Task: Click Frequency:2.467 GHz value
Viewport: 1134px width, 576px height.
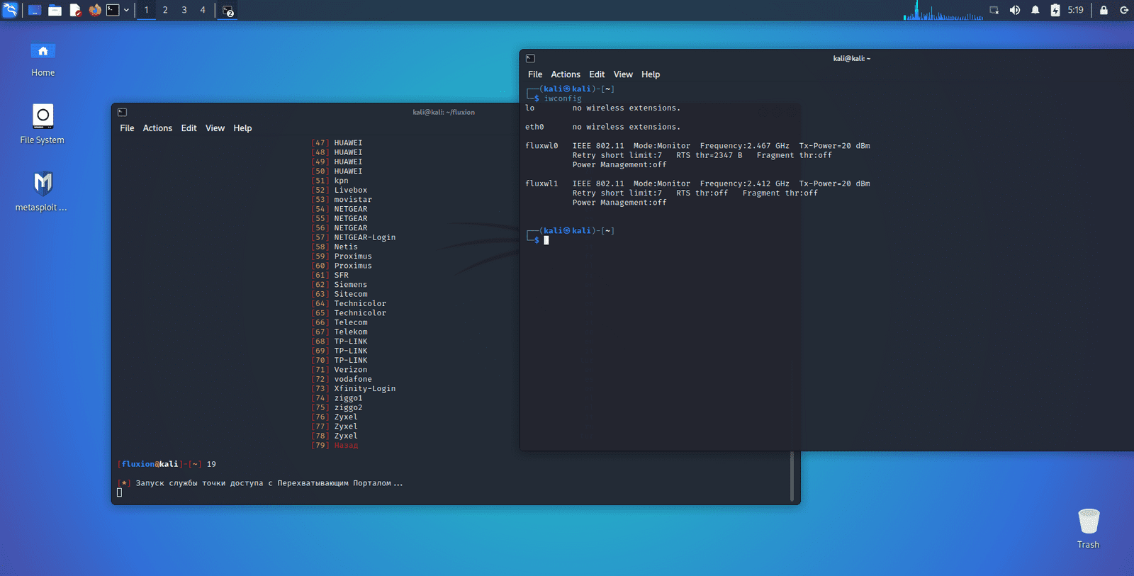Action: point(745,146)
